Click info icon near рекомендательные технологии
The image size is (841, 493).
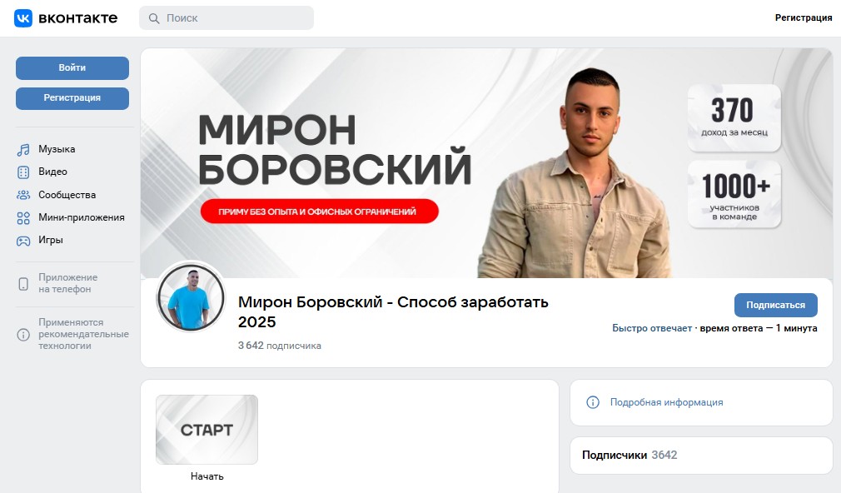(x=23, y=335)
